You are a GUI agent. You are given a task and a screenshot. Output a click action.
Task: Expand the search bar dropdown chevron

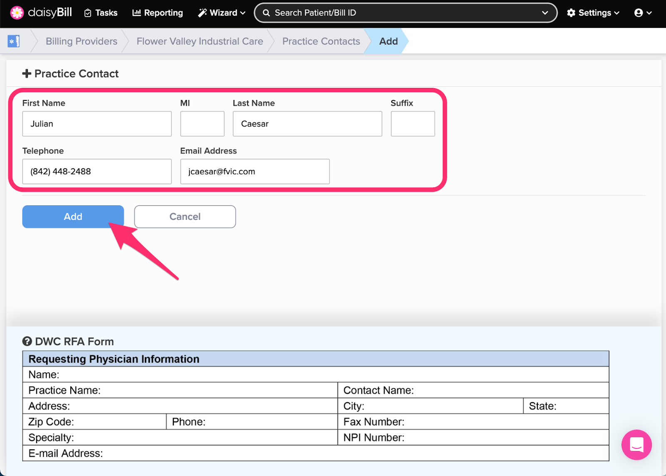544,13
